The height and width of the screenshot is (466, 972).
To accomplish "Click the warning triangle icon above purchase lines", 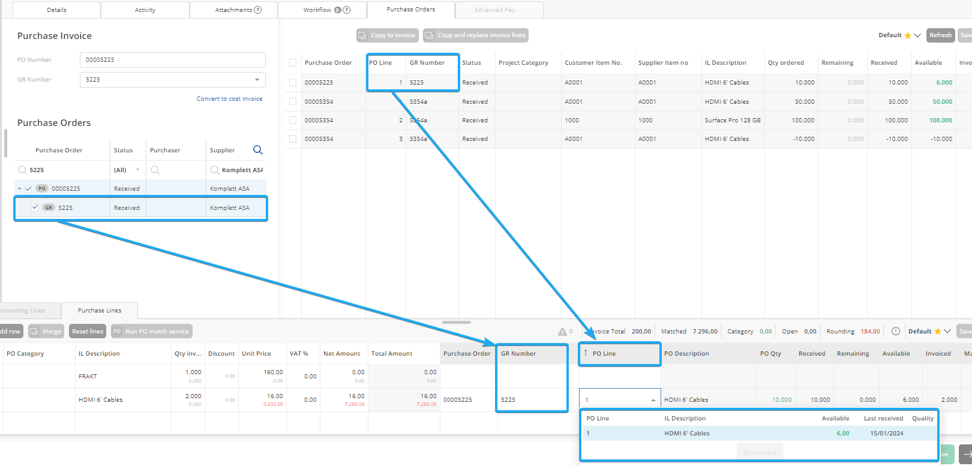I will coord(562,332).
